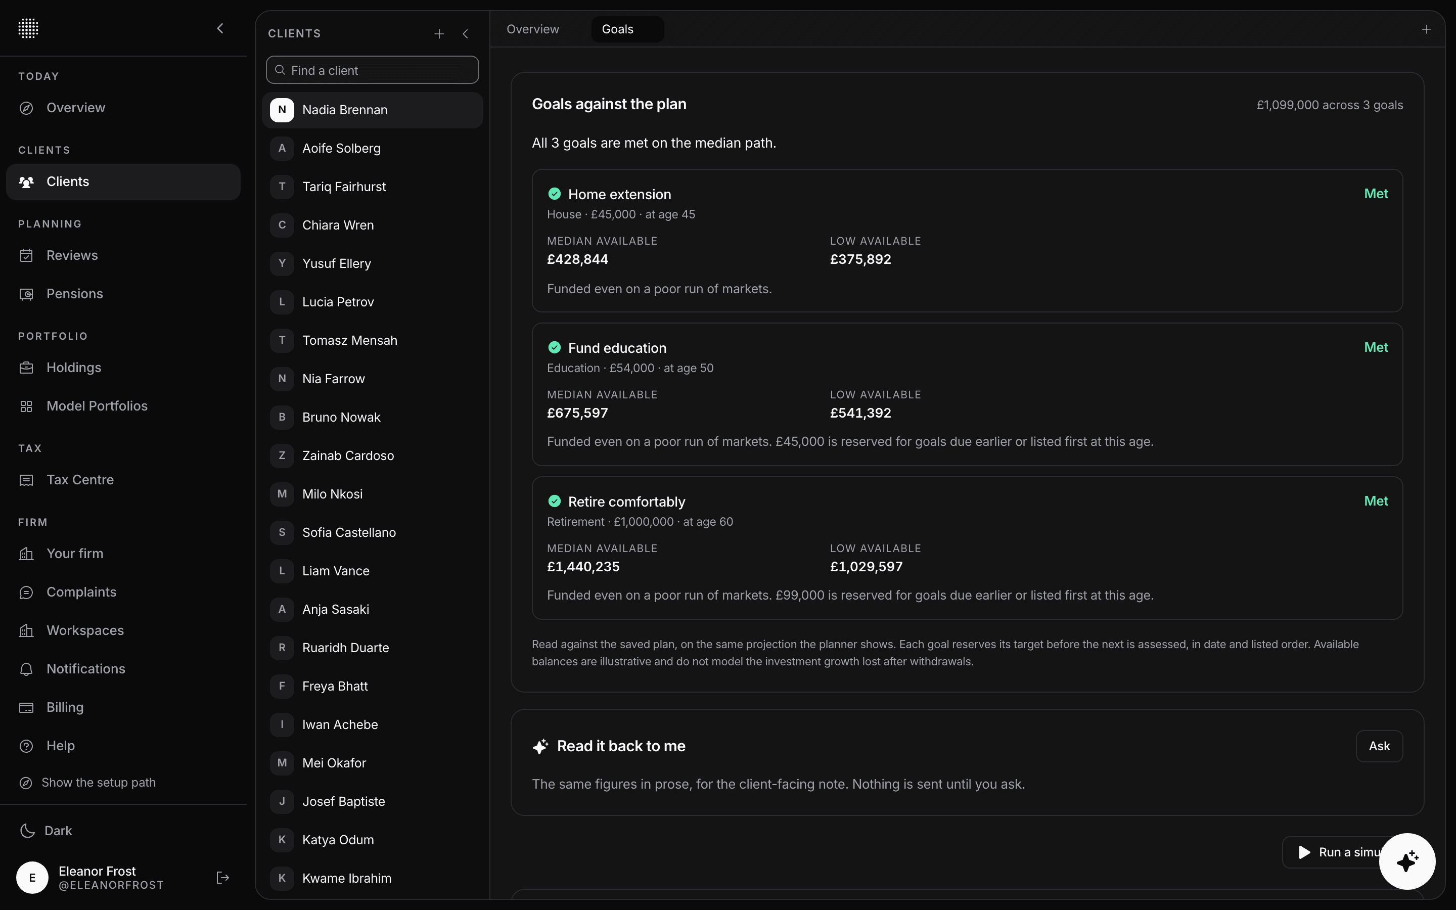The height and width of the screenshot is (910, 1456).
Task: Click the Met status on Retire comfortably
Action: [x=1376, y=500]
